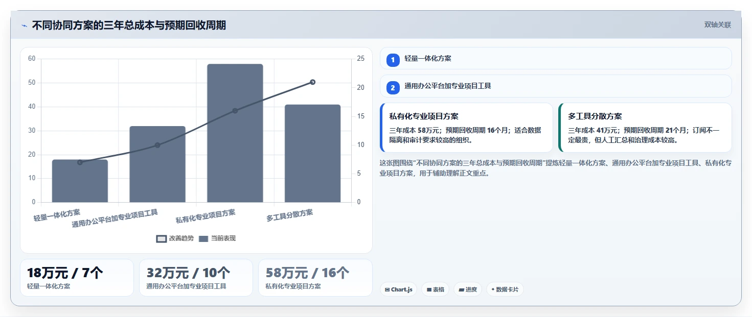Select numbered item 1 轻量一体化方案
The width and height of the screenshot is (752, 317).
click(x=556, y=58)
